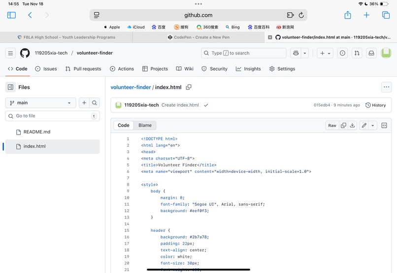Reload the github.com page

point(301,15)
